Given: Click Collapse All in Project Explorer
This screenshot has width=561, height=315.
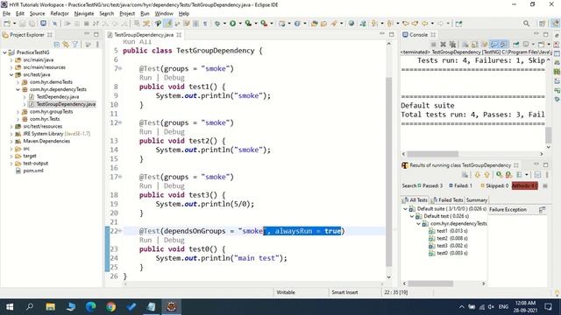Looking at the screenshot, I should [56, 45].
